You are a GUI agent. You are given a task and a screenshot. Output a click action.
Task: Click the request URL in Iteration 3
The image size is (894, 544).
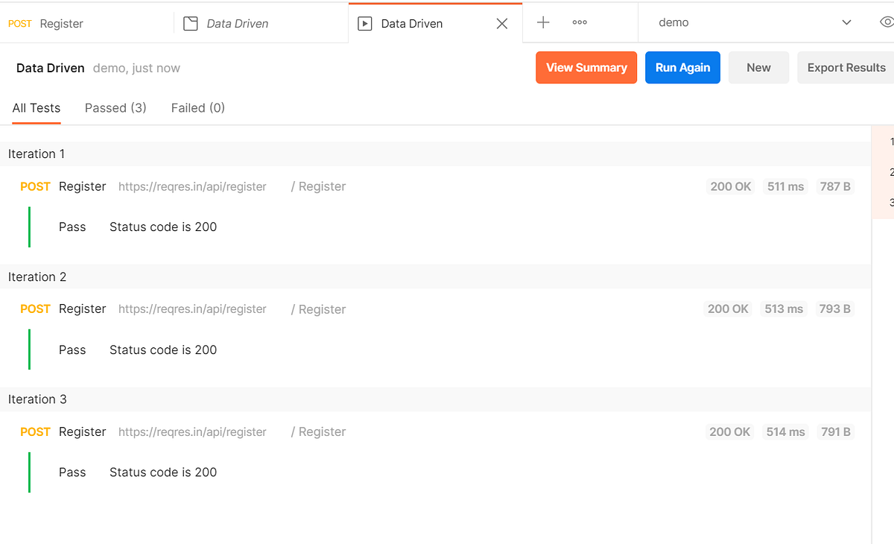point(192,431)
